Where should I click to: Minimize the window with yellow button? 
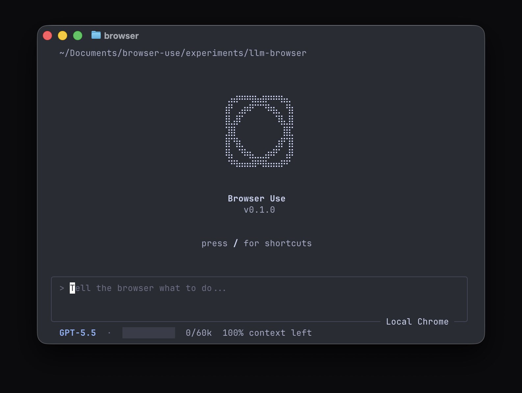(63, 36)
